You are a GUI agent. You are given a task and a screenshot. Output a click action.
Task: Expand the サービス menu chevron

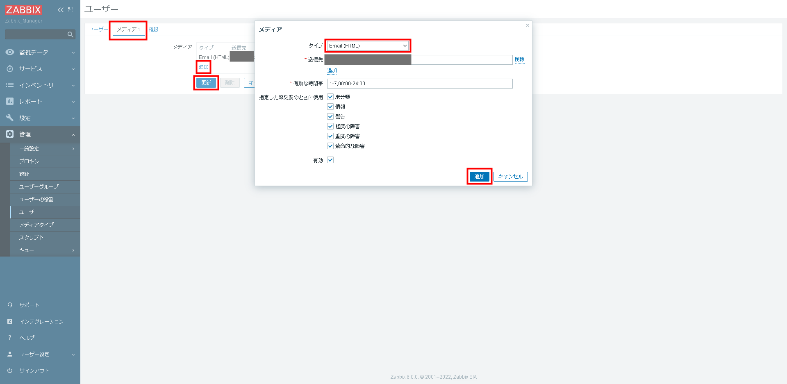pyautogui.click(x=73, y=69)
